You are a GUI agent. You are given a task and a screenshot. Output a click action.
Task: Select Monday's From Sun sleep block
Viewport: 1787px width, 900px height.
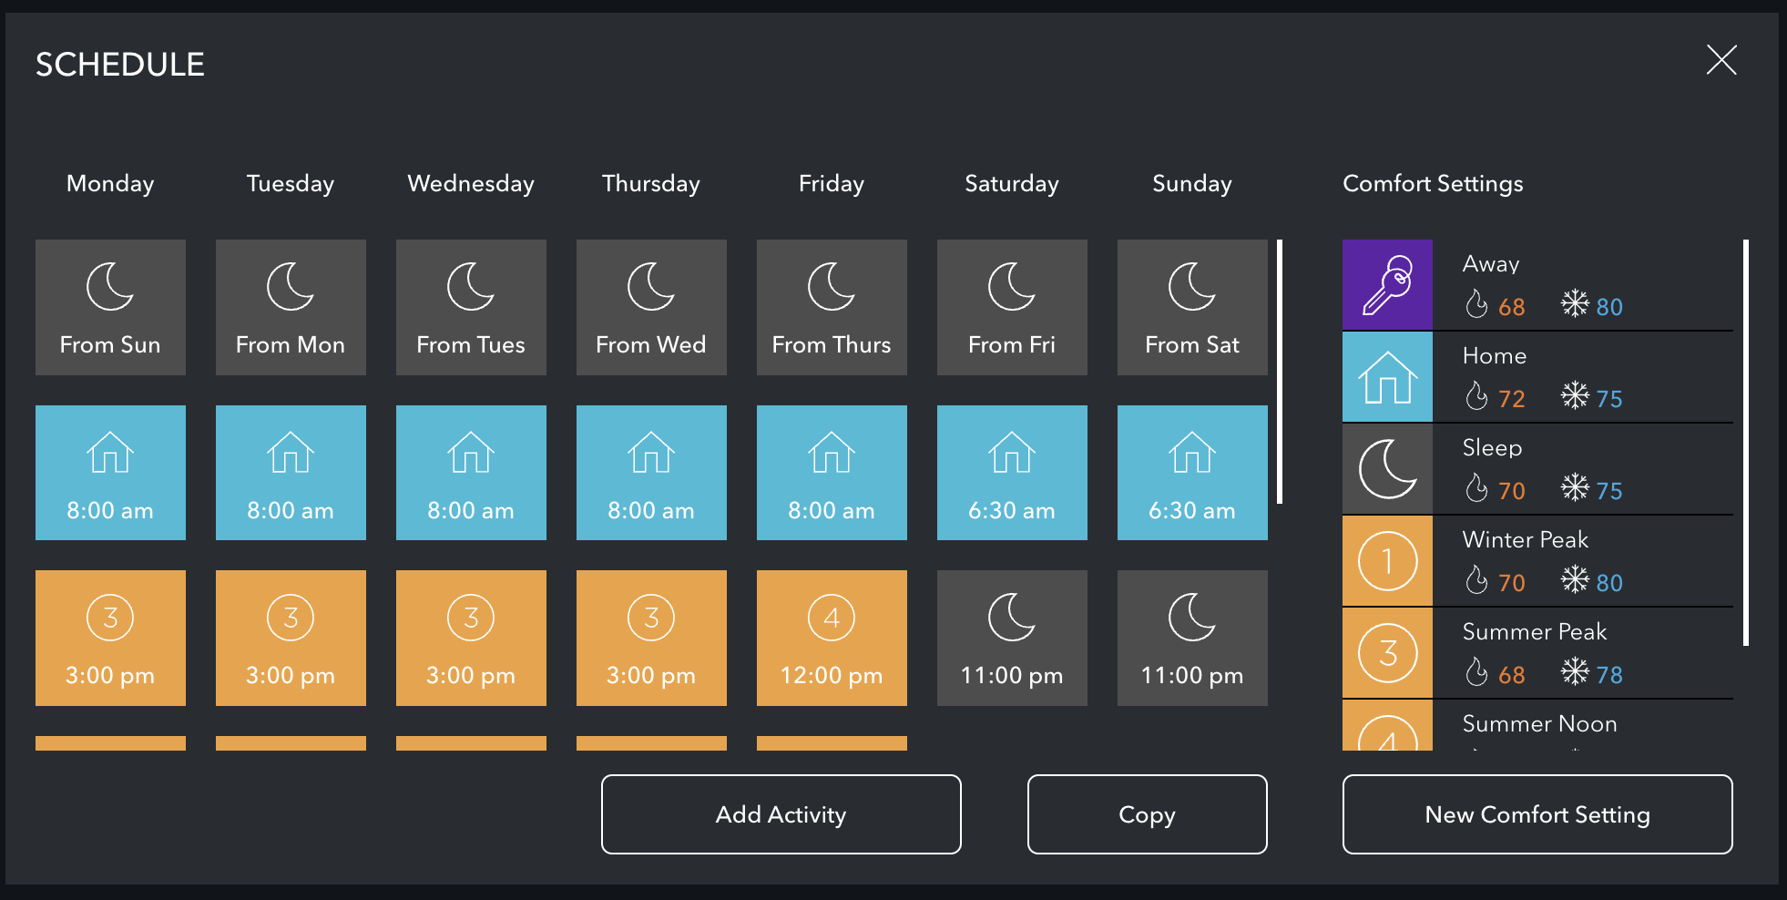pos(110,307)
